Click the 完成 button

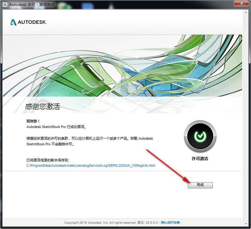click(x=200, y=185)
